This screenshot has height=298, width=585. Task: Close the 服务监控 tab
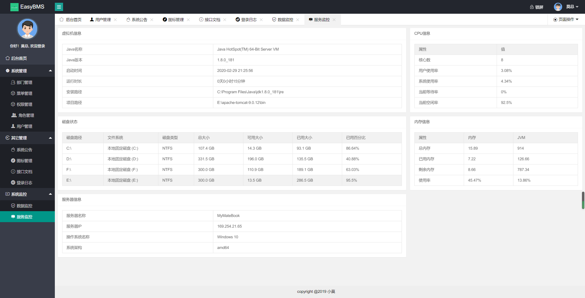[x=334, y=20]
